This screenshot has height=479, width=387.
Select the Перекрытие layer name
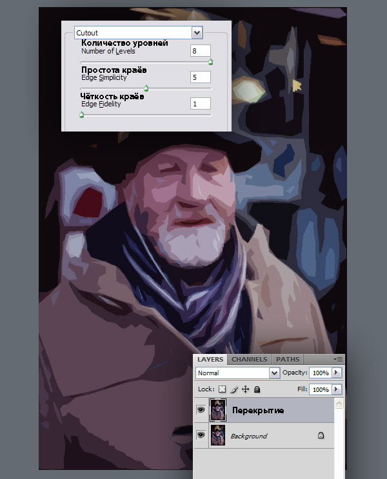coord(258,411)
